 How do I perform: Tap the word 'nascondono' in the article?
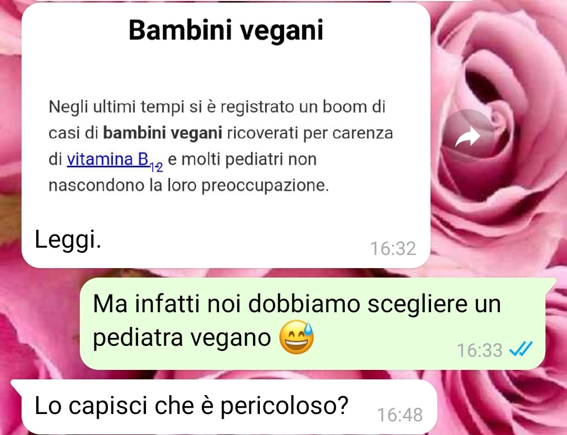[96, 186]
